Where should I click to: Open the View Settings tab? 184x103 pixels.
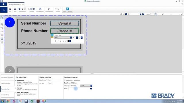(x=7, y=95)
